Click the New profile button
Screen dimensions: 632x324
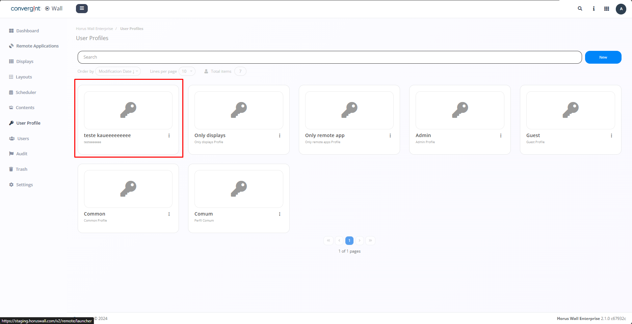click(603, 57)
